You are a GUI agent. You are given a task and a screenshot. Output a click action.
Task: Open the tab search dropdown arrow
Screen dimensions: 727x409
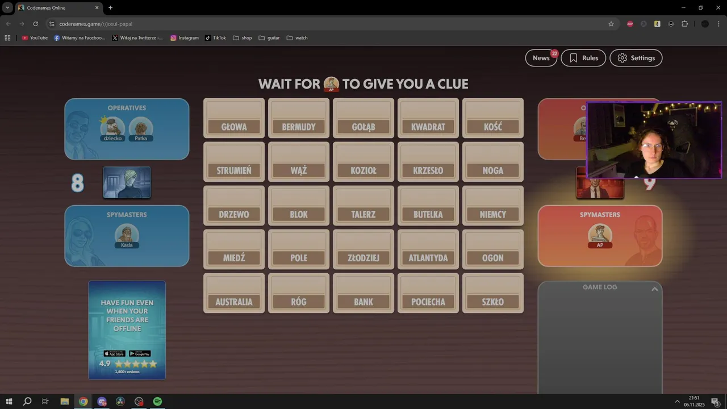(7, 8)
